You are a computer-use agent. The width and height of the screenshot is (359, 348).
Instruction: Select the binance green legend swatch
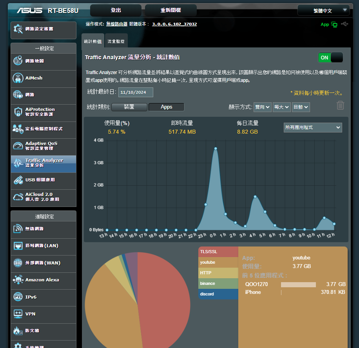[218, 283]
